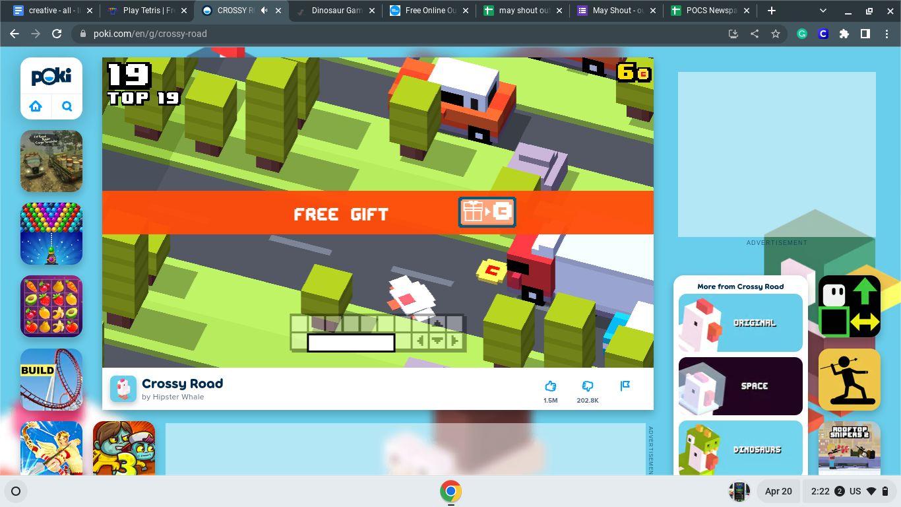Open Crossy Road Space card

(741, 386)
